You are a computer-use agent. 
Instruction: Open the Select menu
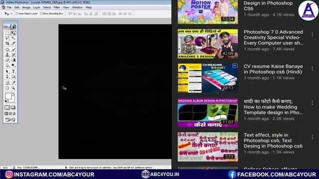coord(46,7)
